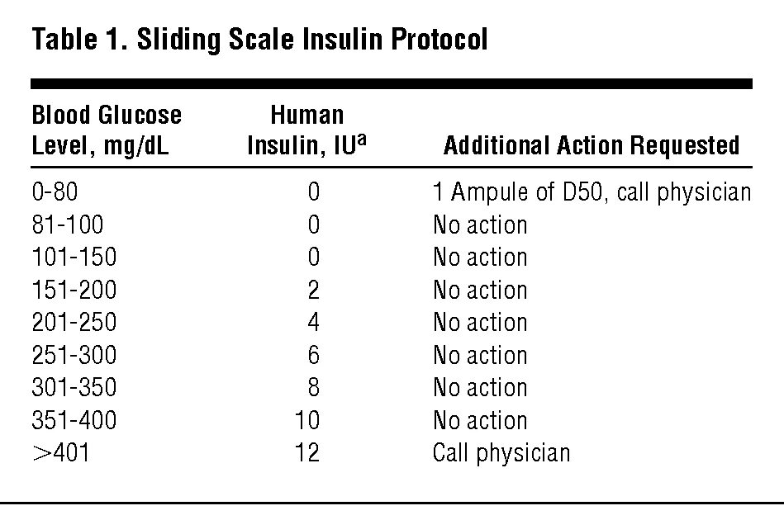Select the '81-100' glucose range cell
The image size is (784, 520).
[x=69, y=225]
